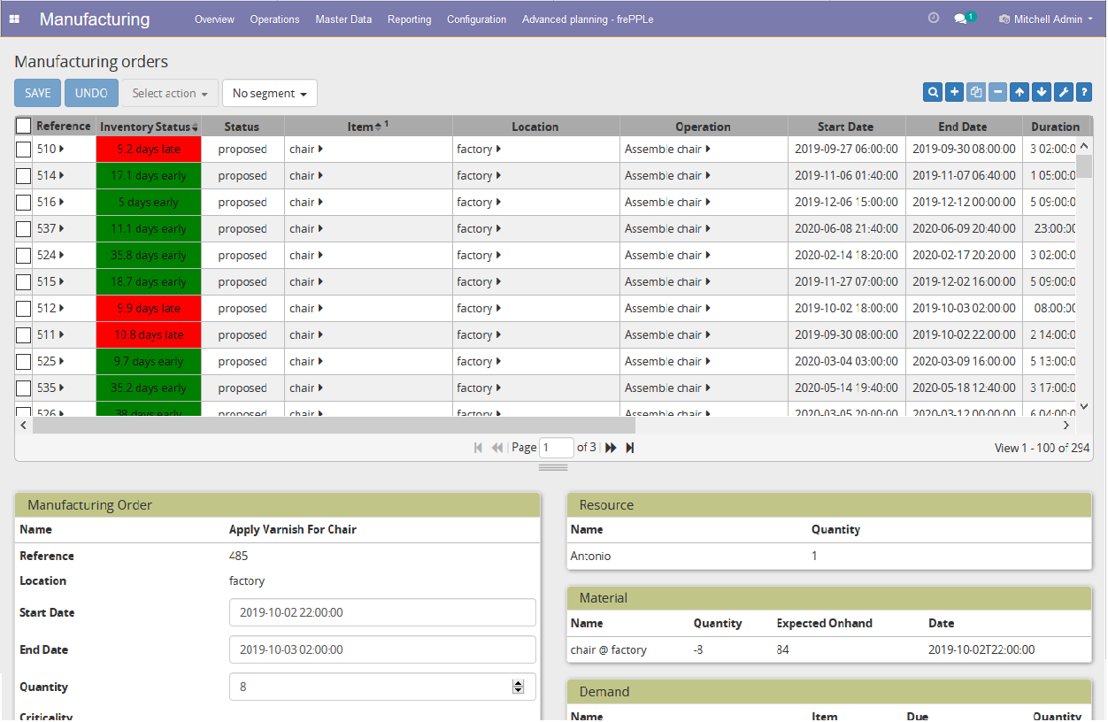Expand the No segment dropdown

click(269, 93)
